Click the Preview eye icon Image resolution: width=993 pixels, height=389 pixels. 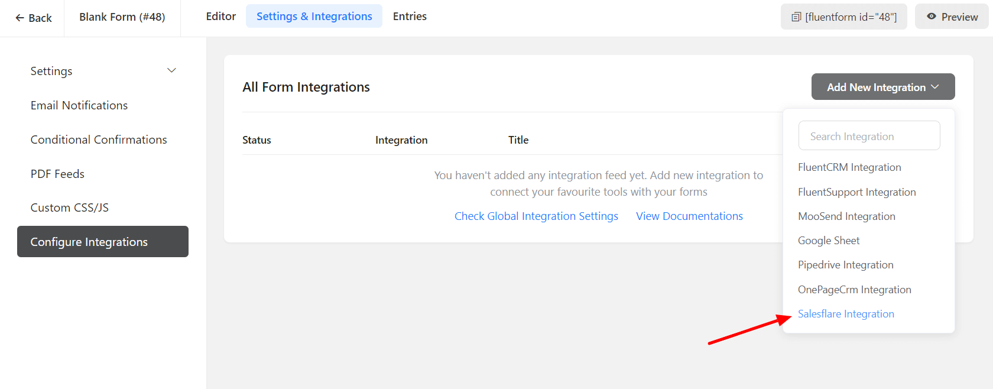click(x=932, y=17)
